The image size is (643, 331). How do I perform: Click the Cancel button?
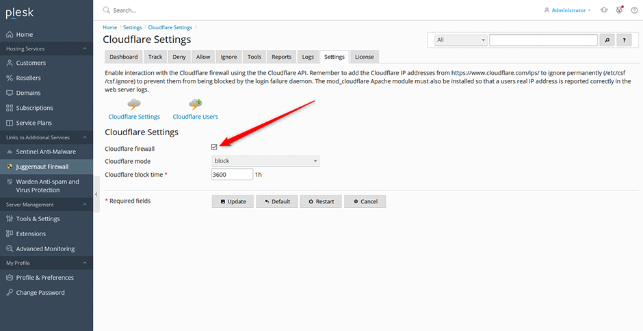click(365, 201)
